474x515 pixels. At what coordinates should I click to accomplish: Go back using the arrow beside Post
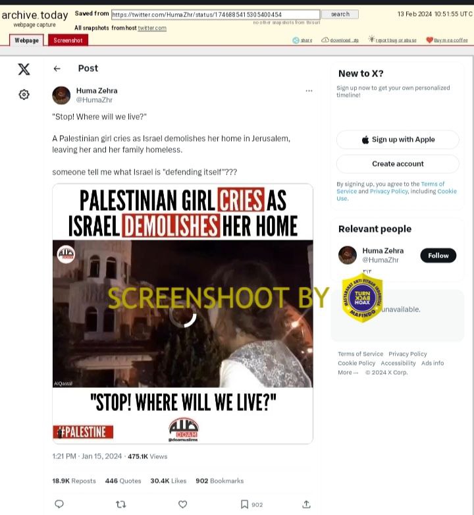[57, 68]
